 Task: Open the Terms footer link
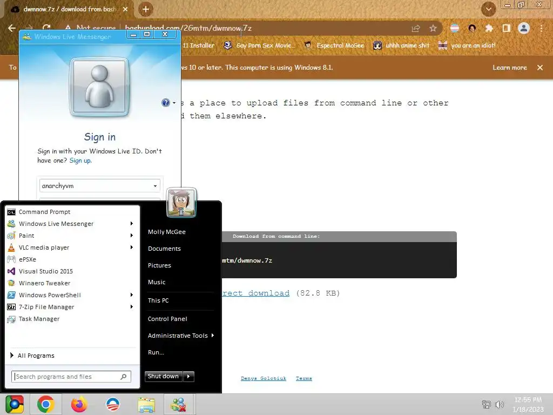pos(304,378)
